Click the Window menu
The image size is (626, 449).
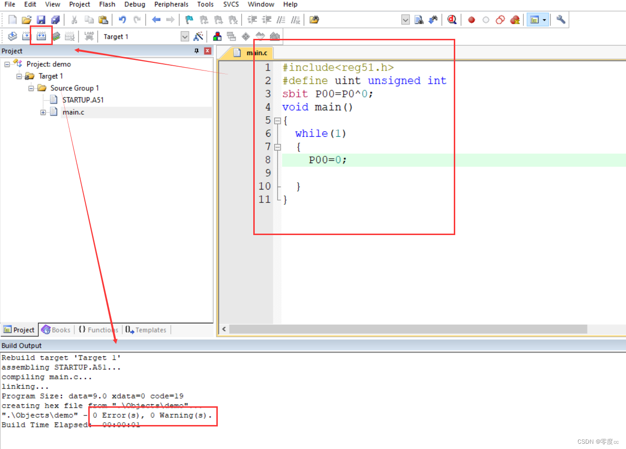coord(261,4)
